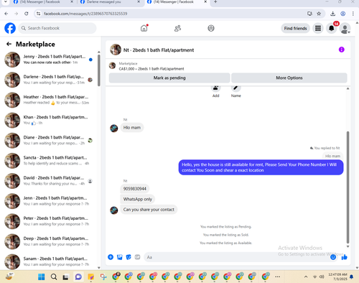Click the More Options button
This screenshot has width=359, height=283.
[289, 78]
